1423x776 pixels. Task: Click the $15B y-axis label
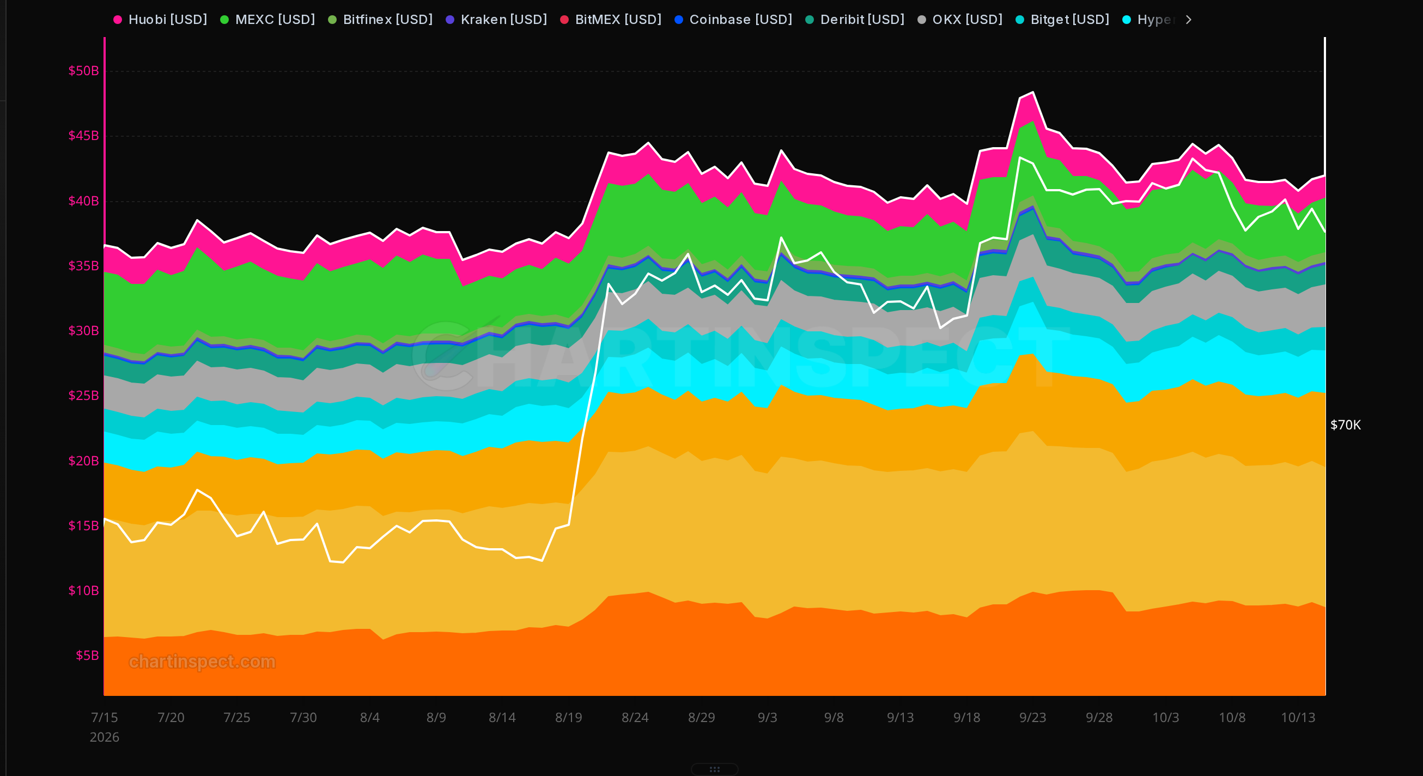tap(83, 525)
